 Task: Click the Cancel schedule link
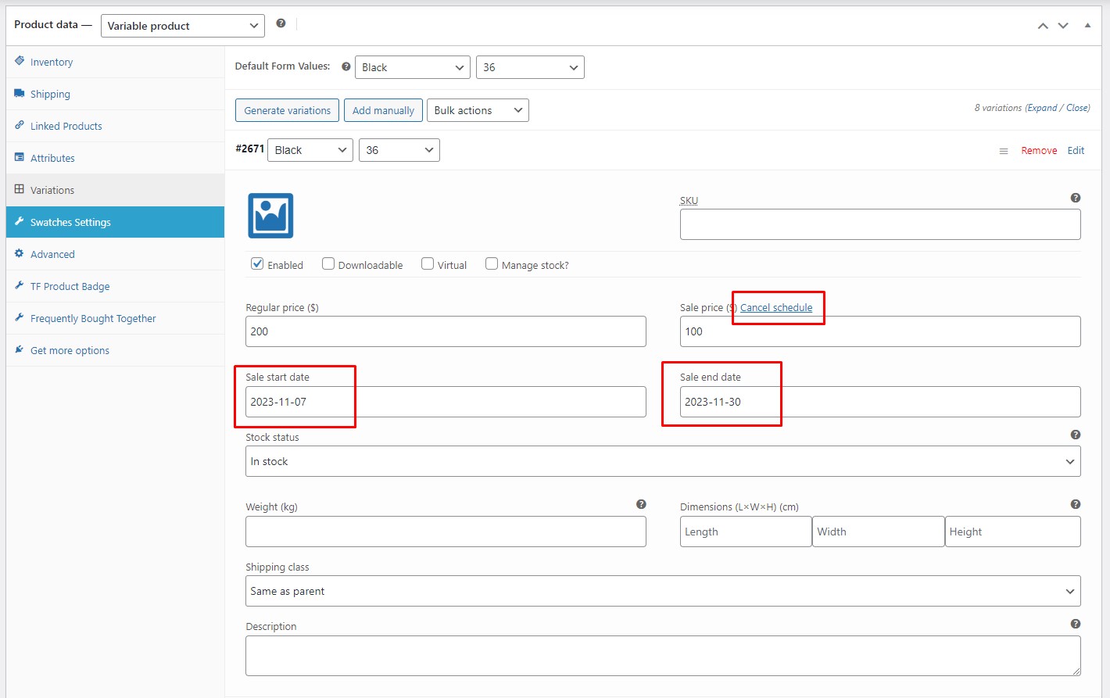pyautogui.click(x=776, y=307)
